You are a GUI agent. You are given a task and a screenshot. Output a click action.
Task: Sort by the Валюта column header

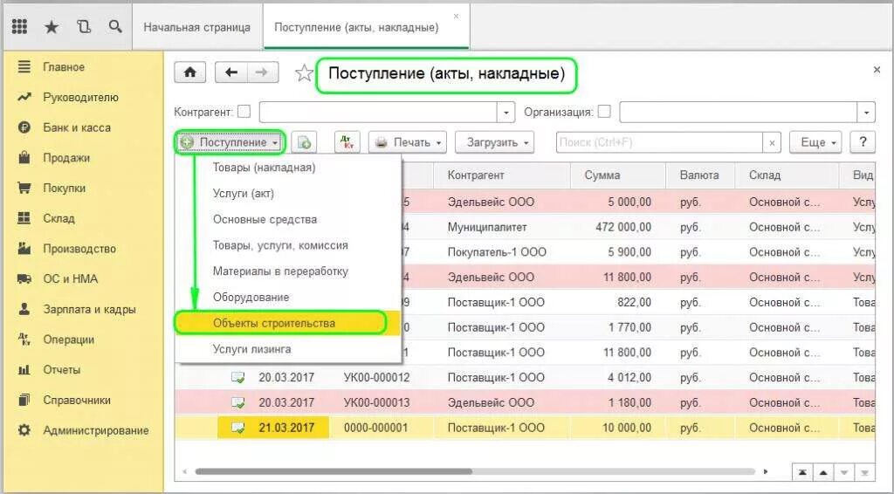click(699, 175)
